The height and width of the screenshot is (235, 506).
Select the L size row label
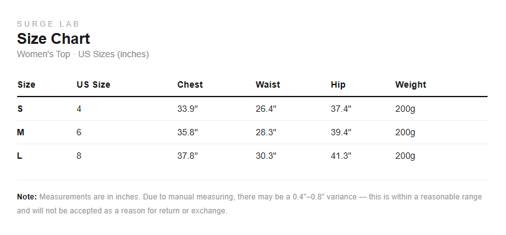coord(20,156)
